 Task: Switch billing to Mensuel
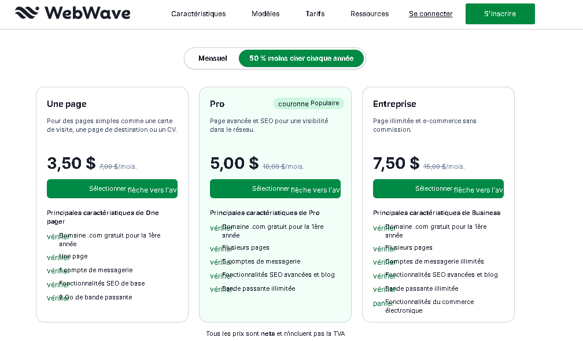[213, 58]
